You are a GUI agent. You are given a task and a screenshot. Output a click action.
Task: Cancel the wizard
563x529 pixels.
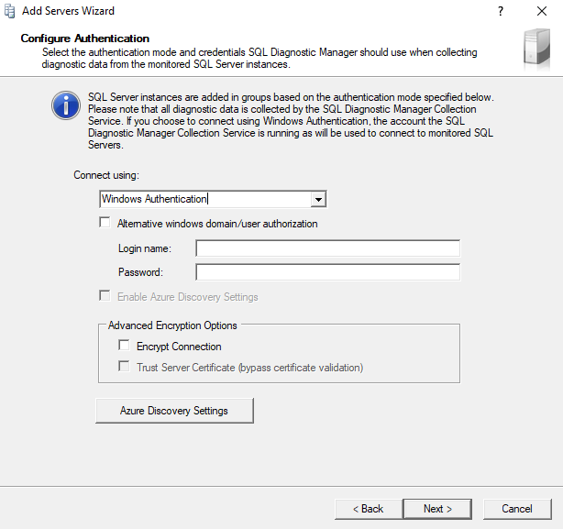pos(517,509)
